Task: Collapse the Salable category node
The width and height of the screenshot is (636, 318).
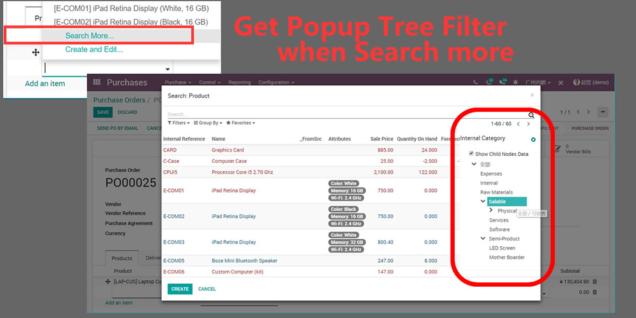Action: pos(483,202)
